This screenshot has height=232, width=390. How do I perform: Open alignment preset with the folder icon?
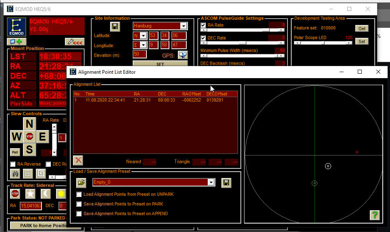click(x=81, y=182)
